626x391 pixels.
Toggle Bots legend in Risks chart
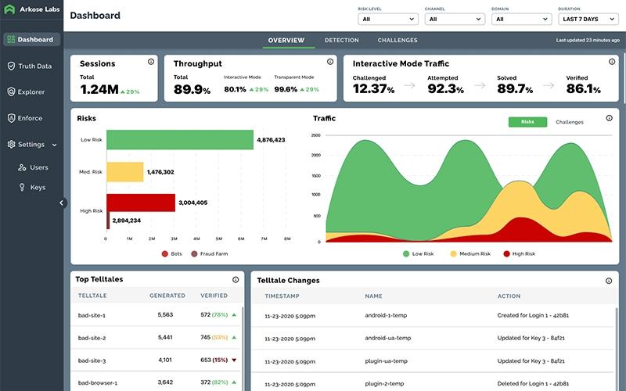point(171,253)
